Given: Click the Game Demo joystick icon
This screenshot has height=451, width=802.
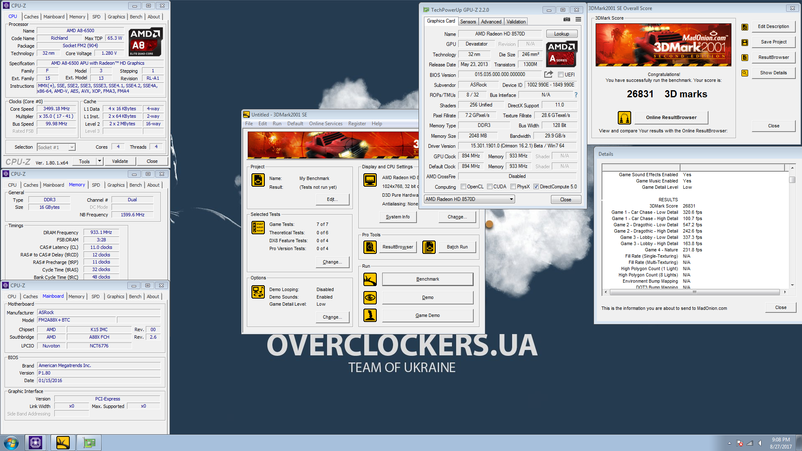Looking at the screenshot, I should 370,315.
